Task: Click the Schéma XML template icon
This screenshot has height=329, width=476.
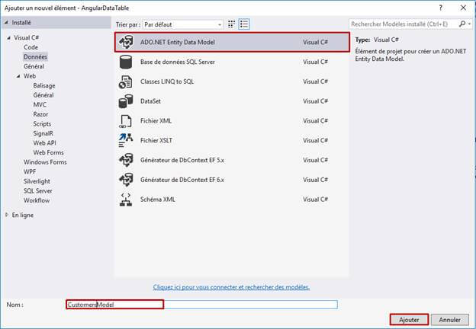Action: [126, 200]
